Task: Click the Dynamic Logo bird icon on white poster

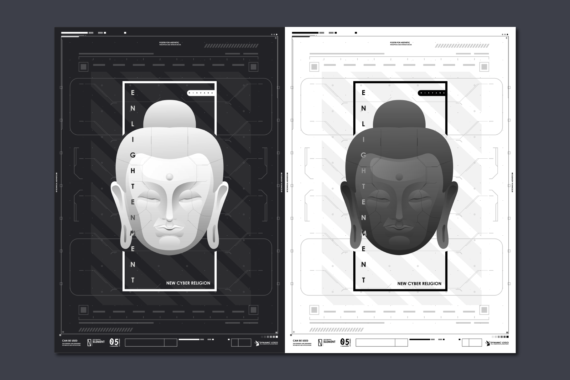Action: (488, 343)
